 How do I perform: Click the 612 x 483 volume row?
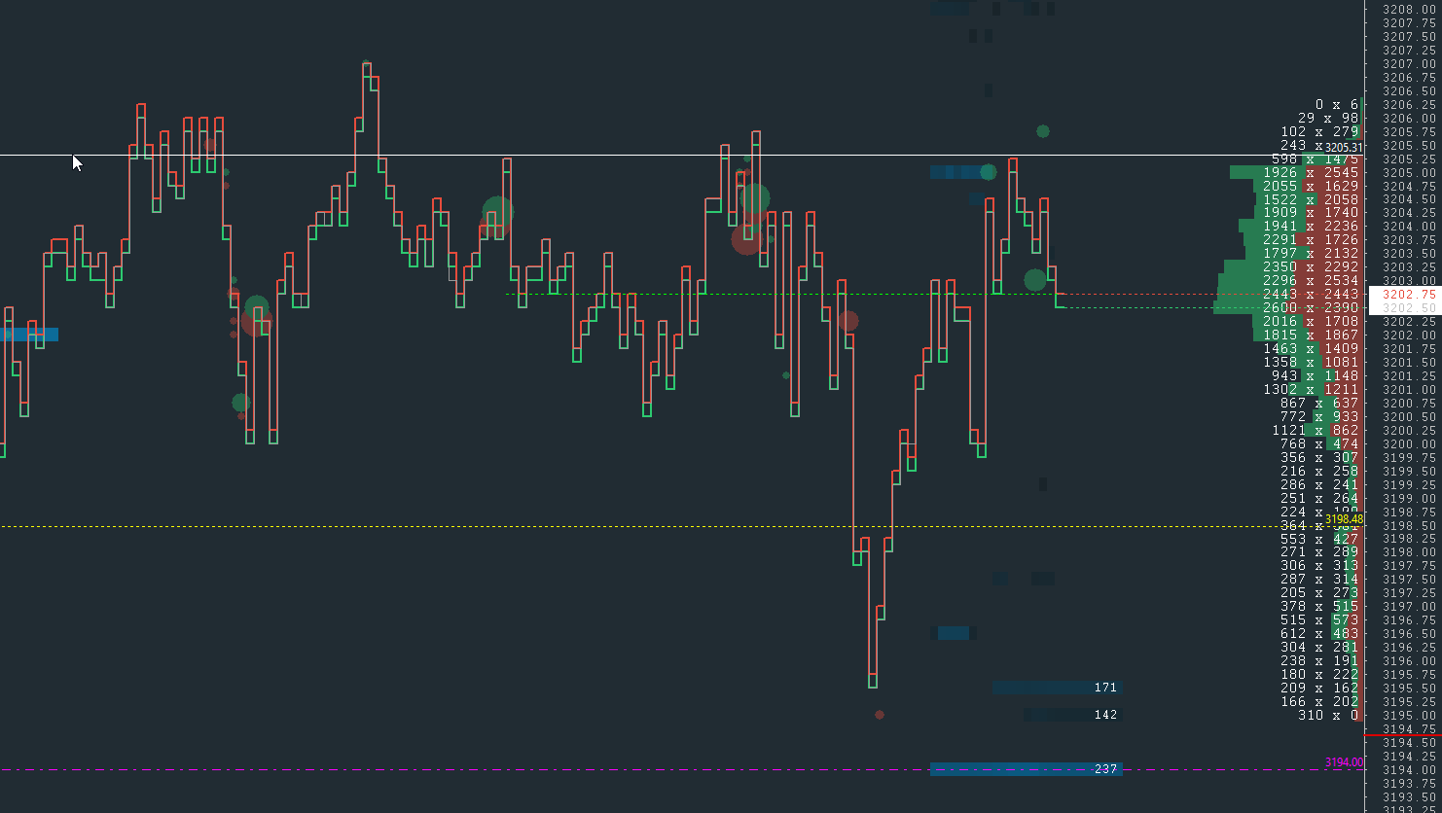(x=1320, y=633)
